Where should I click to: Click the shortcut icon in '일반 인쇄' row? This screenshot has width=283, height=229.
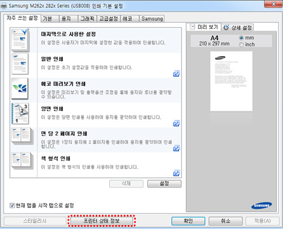(x=177, y=74)
